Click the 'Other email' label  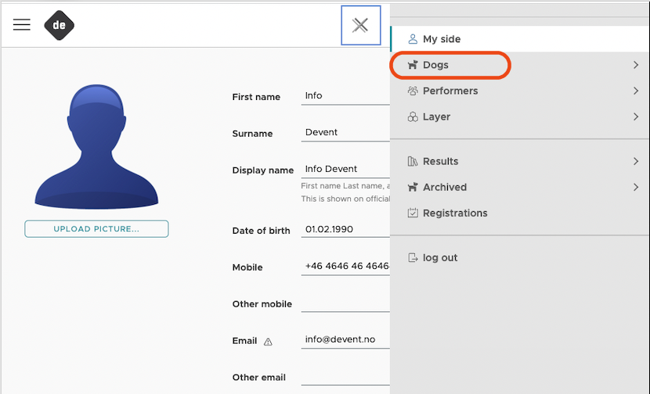[259, 378]
